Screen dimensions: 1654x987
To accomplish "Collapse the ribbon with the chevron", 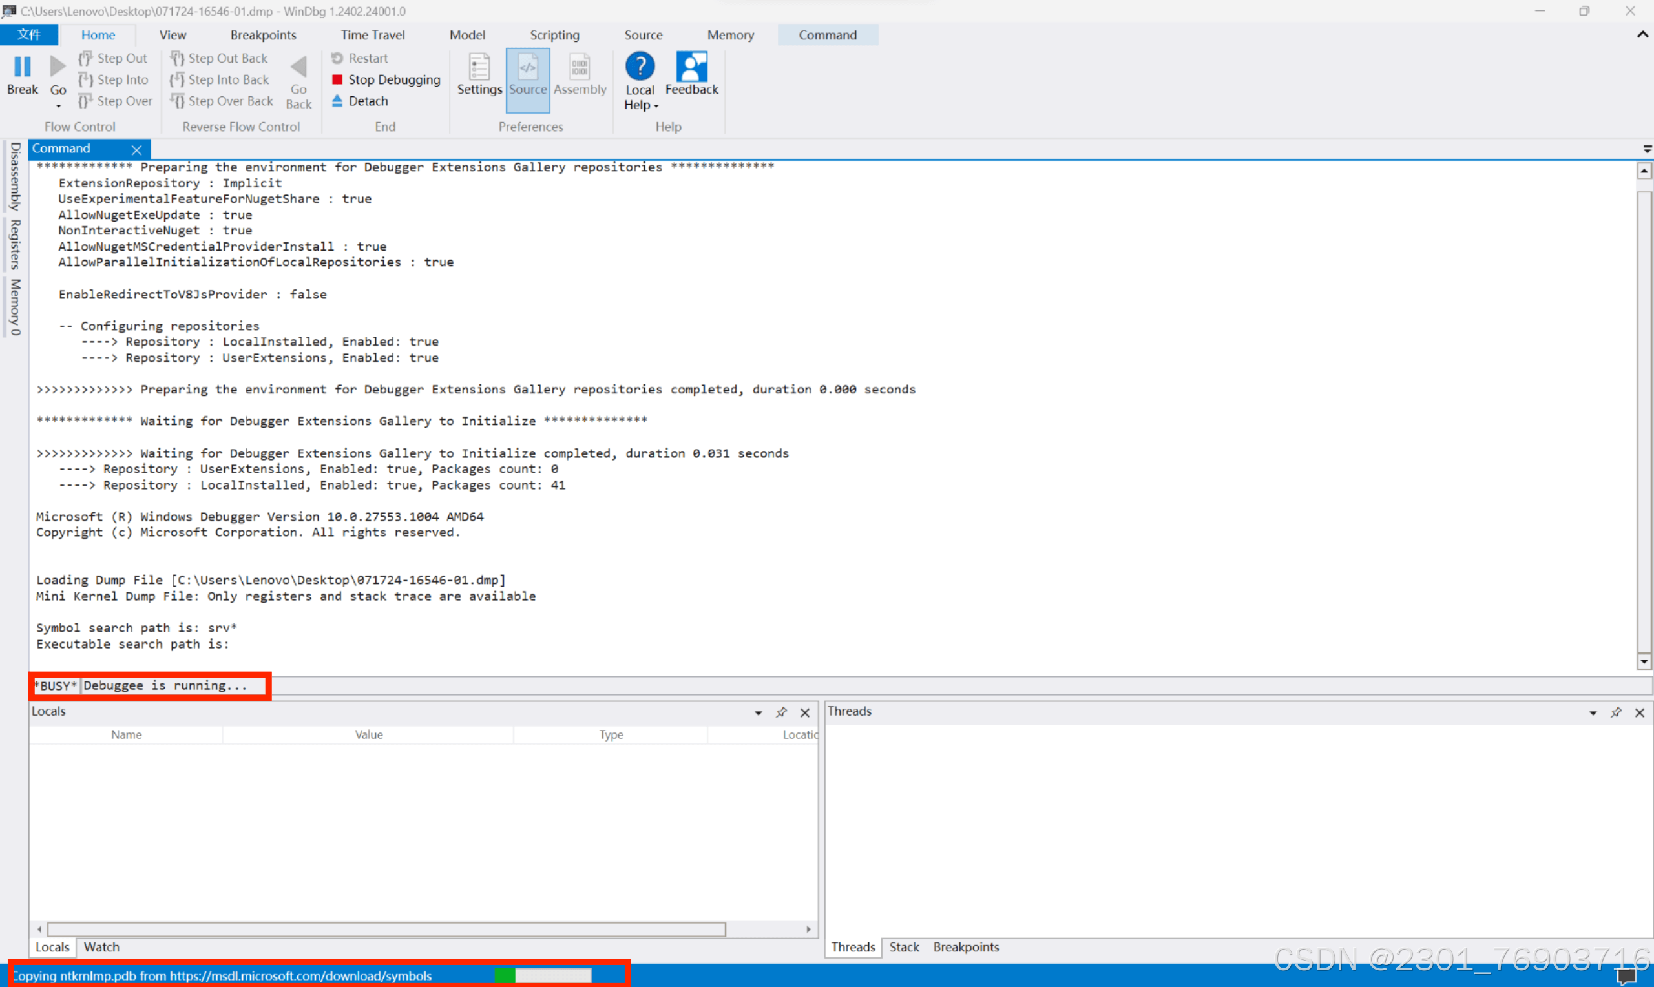I will (x=1642, y=35).
